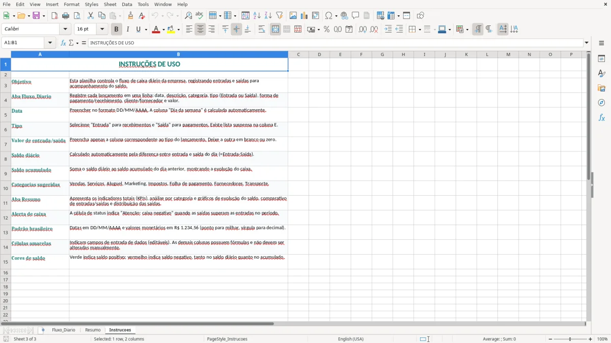Open sidebar Properties deck icon
Screen dimensions: 611x343
601,59
